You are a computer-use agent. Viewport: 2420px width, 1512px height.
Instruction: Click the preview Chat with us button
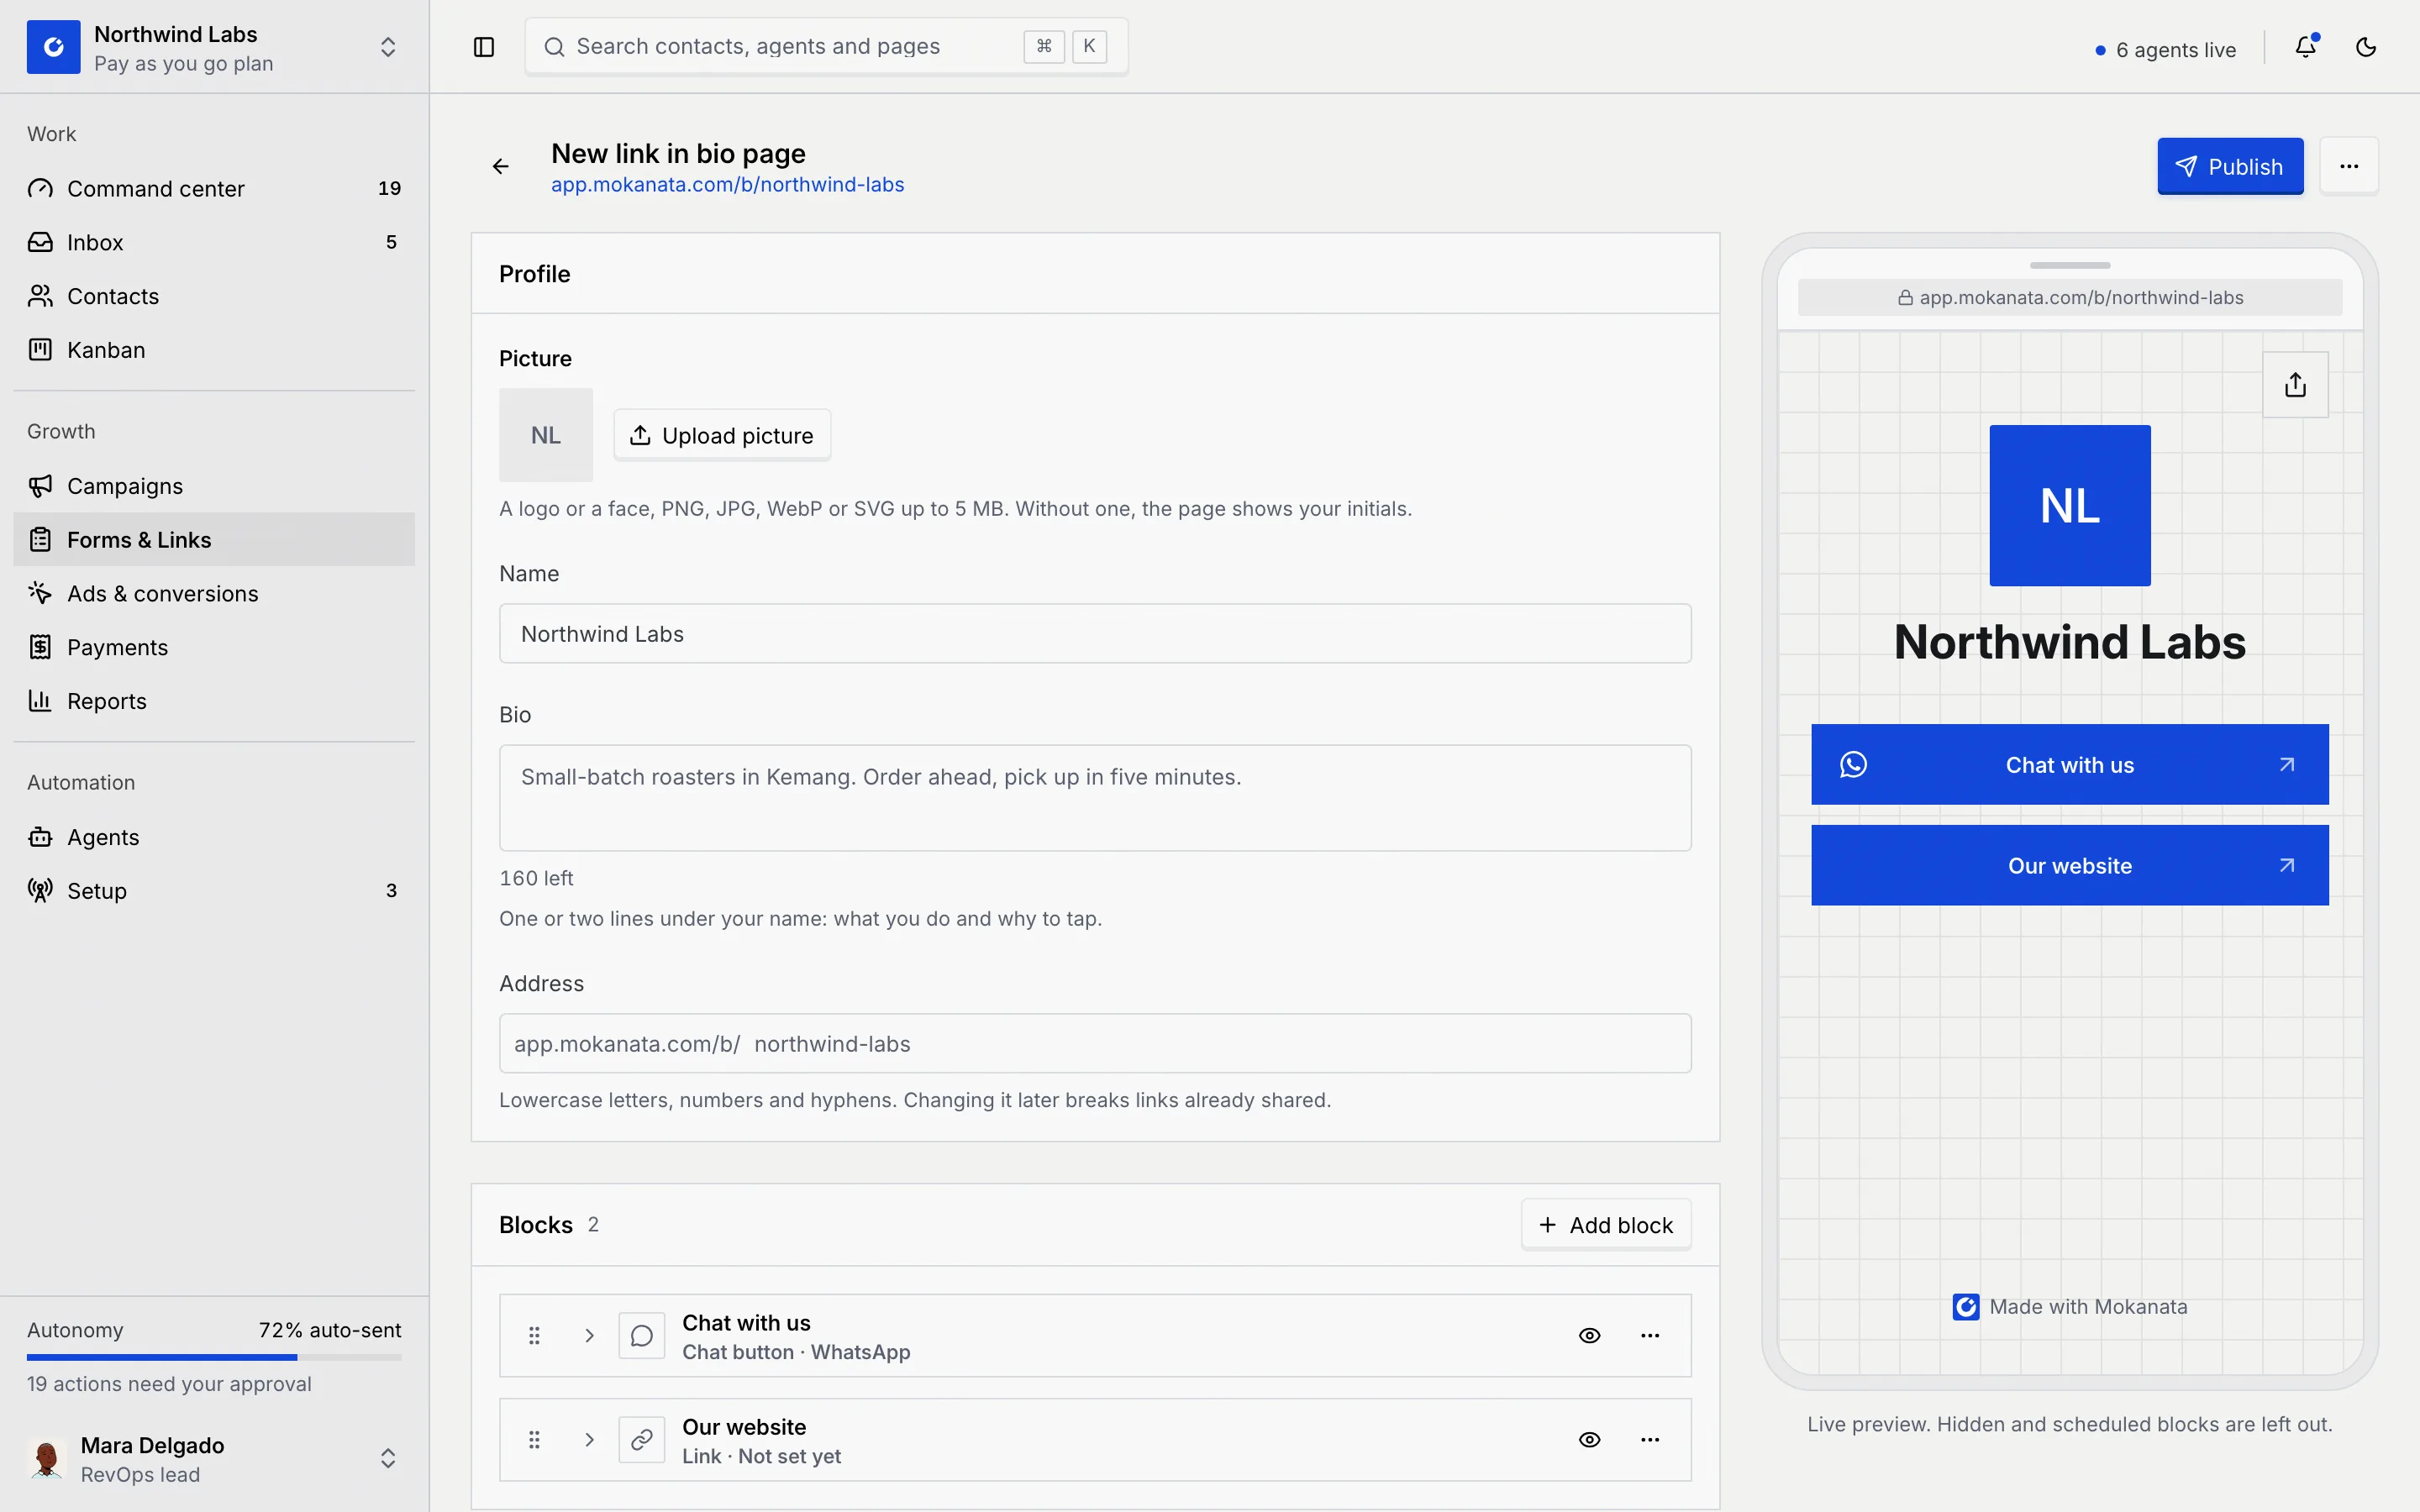2070,764
